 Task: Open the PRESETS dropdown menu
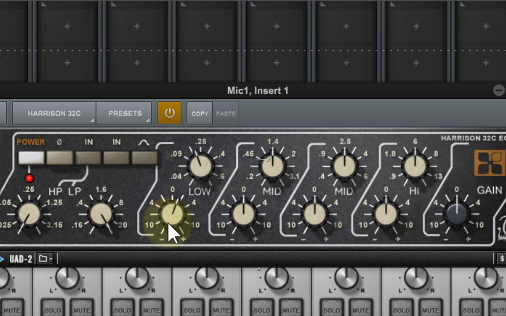[x=124, y=113]
